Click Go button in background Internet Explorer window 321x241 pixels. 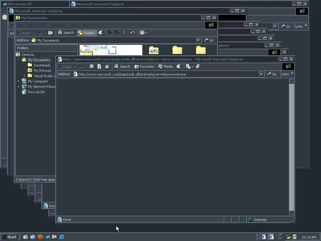(x=286, y=26)
